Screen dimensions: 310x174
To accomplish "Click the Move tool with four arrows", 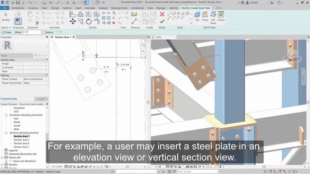I will click(73, 21).
